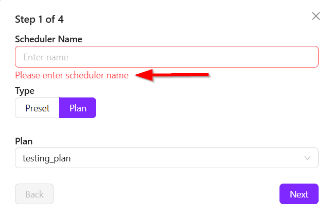The width and height of the screenshot is (333, 214).
Task: Click the purple Next button
Action: click(x=299, y=194)
